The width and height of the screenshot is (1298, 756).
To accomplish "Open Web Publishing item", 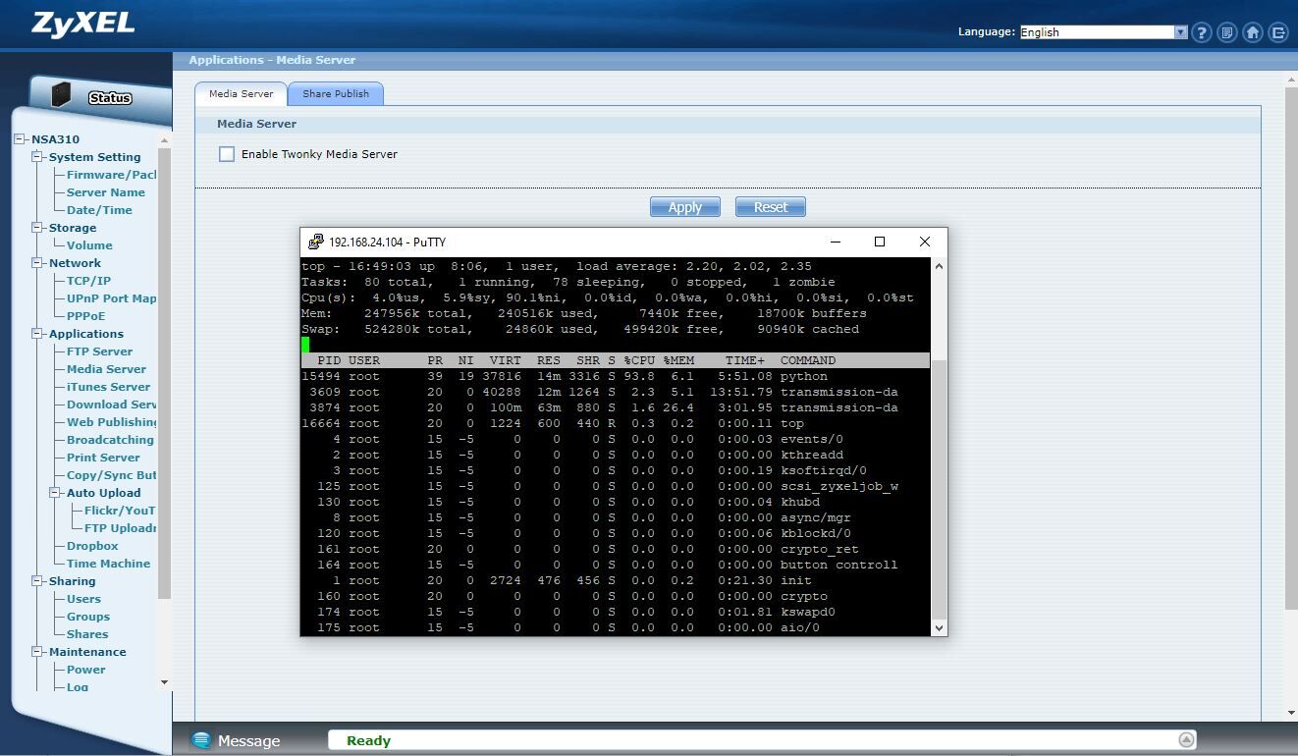I will click(111, 422).
